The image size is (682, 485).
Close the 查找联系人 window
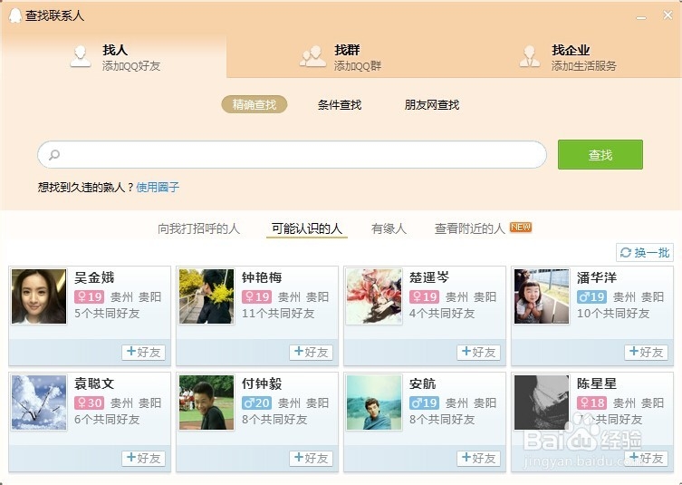click(668, 15)
